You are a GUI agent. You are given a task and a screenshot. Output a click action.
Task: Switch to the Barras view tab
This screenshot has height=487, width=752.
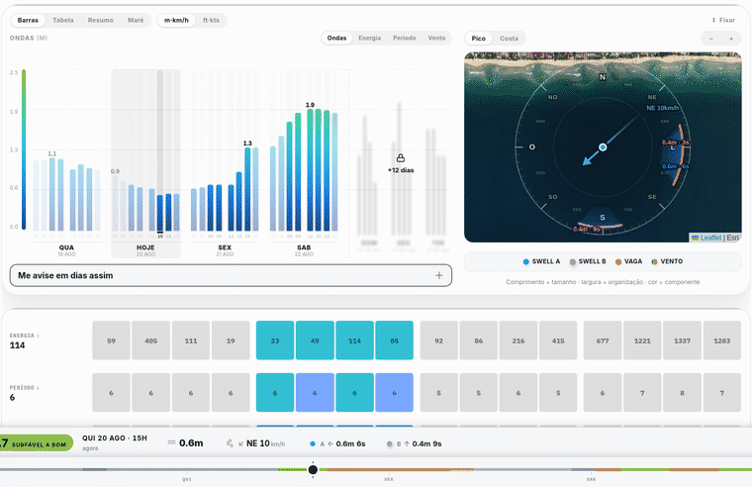(28, 20)
